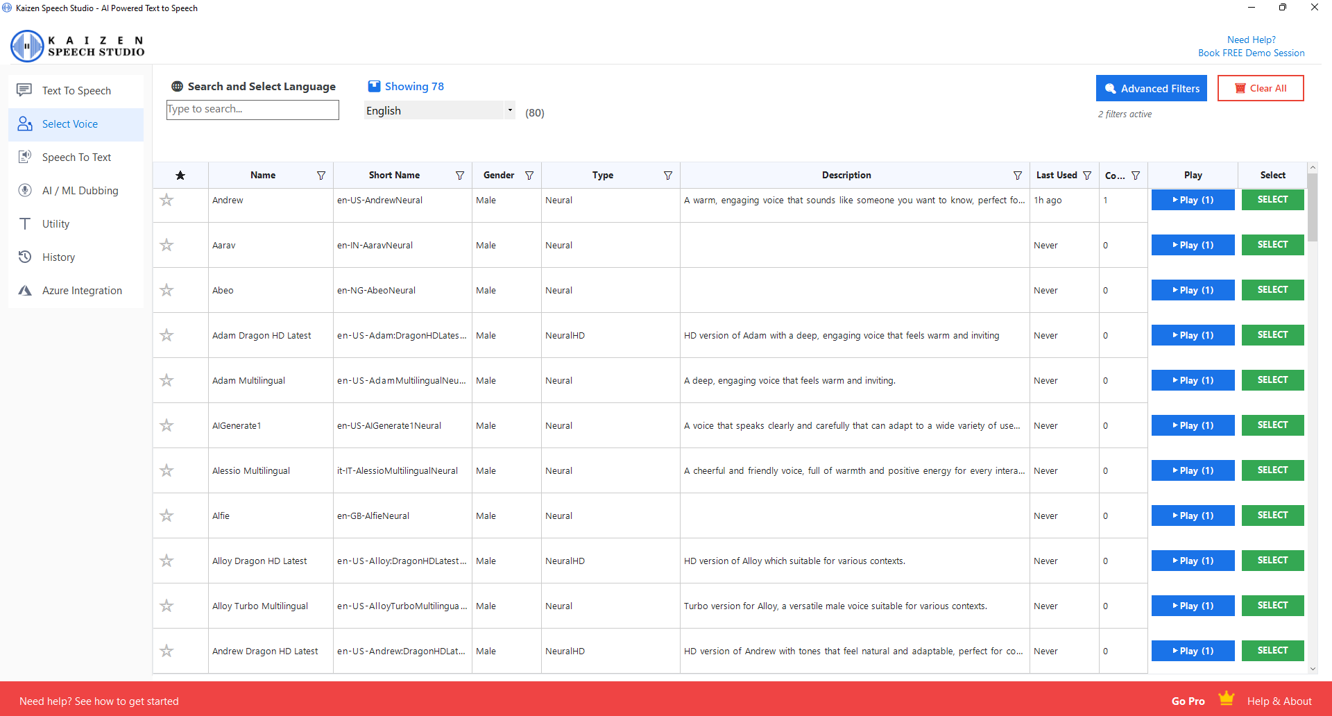Click the Kaizen Speech Studio logo
The height and width of the screenshot is (716, 1332).
(77, 46)
